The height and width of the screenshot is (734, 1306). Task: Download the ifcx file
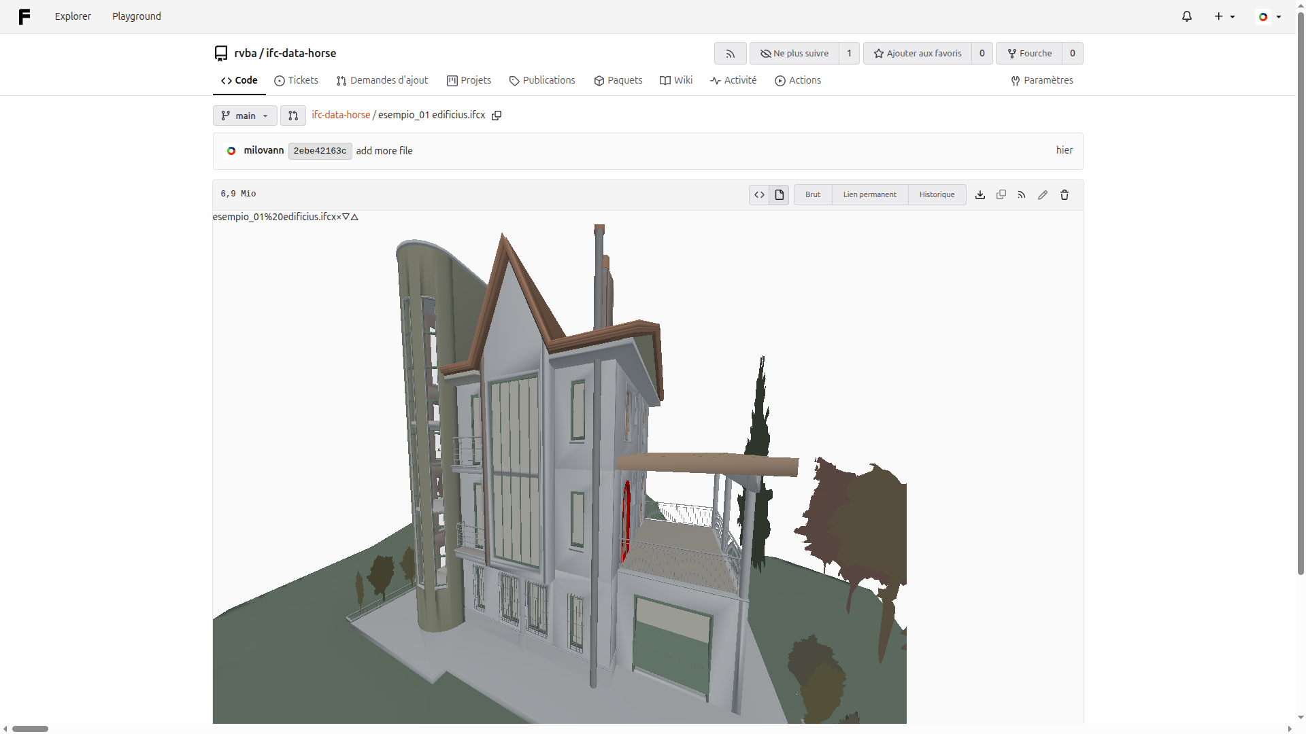(980, 195)
